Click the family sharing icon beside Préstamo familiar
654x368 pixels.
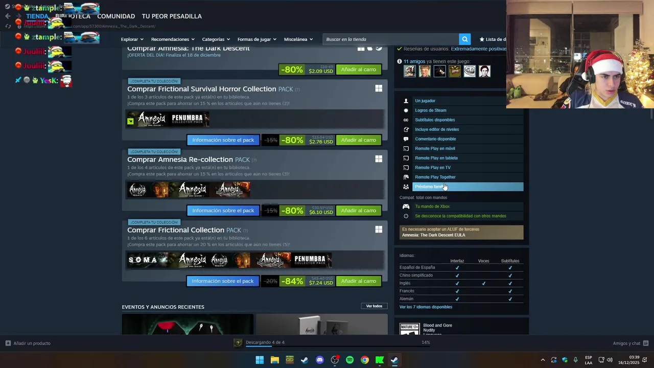point(406,187)
